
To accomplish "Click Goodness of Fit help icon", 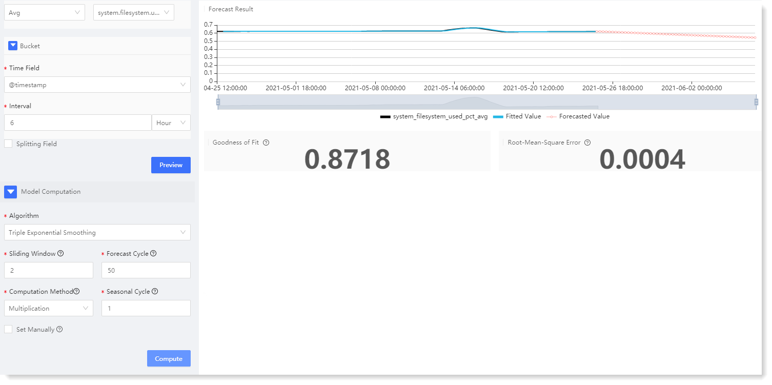I will 266,143.
